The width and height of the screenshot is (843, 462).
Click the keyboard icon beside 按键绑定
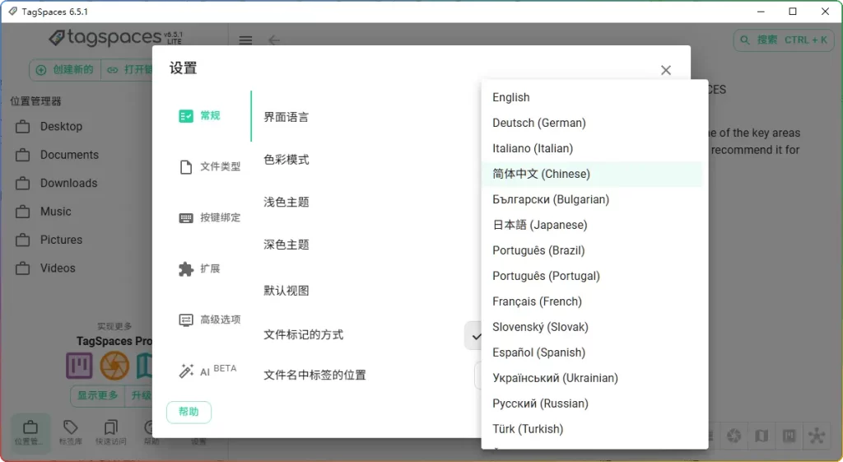186,217
